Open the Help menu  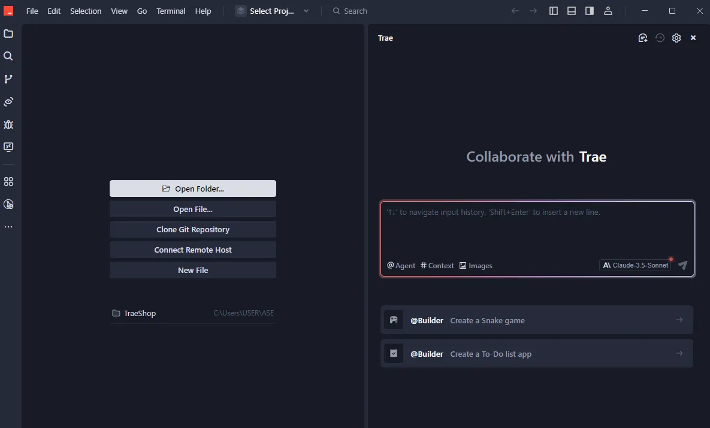203,11
